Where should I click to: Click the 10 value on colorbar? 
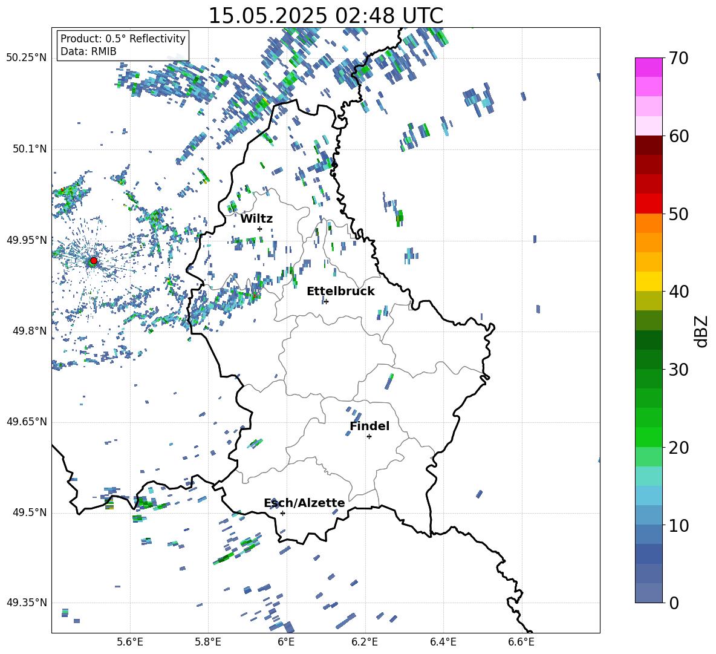(679, 525)
